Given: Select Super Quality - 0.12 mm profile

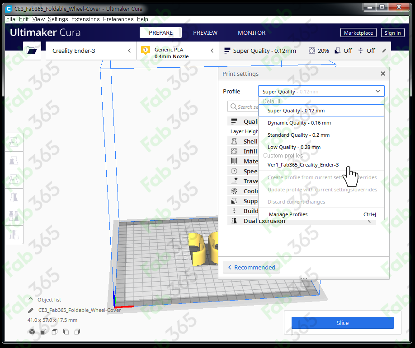Looking at the screenshot, I should (x=321, y=111).
